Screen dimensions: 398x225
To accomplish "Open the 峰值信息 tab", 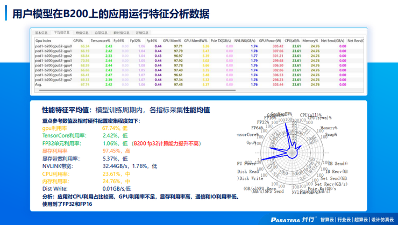I will [x=82, y=33].
